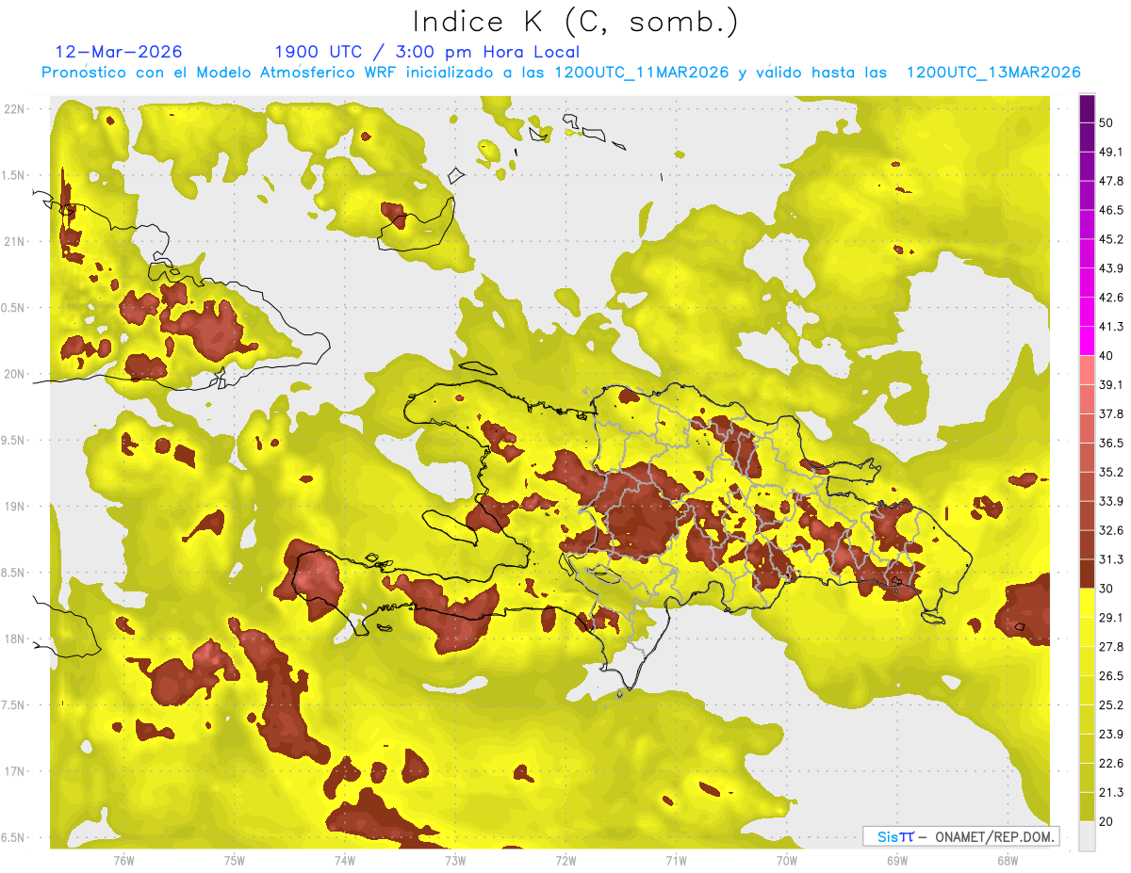This screenshot has height=873, width=1131.
Task: Click the '17N' latitude label
Action: (x=14, y=771)
